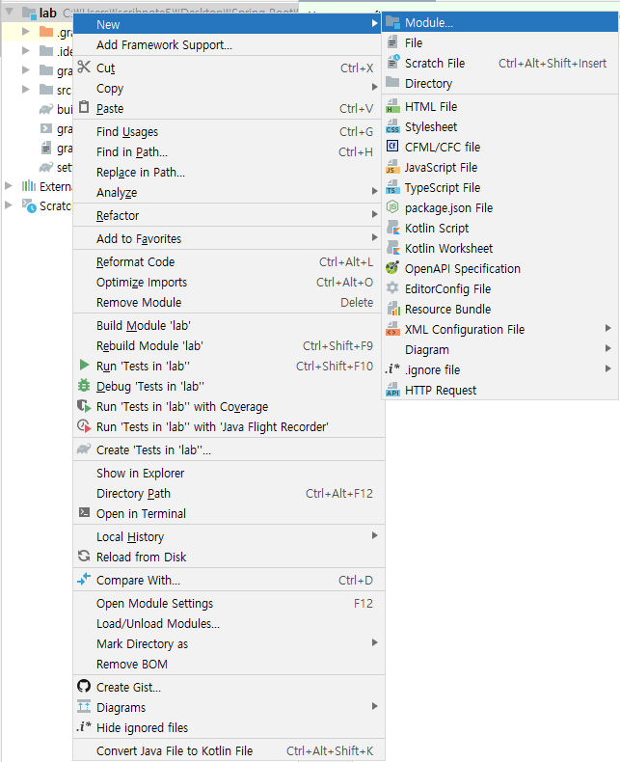
Task: Click the Kotlin Script file icon
Action: point(392,229)
